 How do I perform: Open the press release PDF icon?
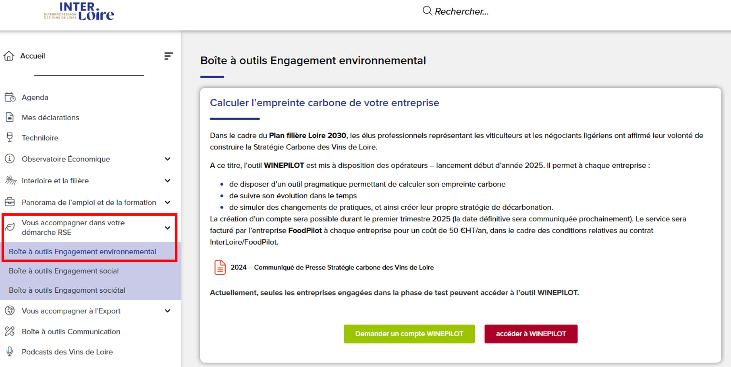tap(220, 267)
